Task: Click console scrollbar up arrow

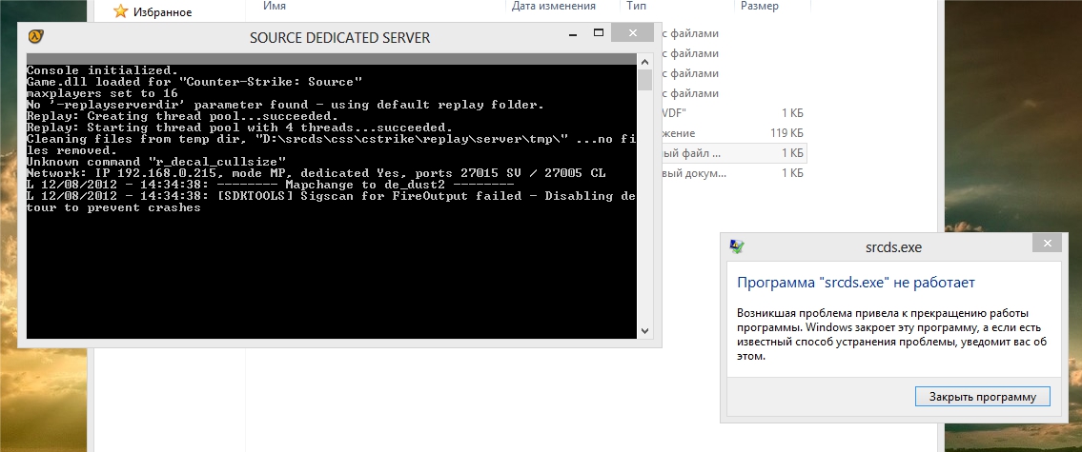Action: 645,61
